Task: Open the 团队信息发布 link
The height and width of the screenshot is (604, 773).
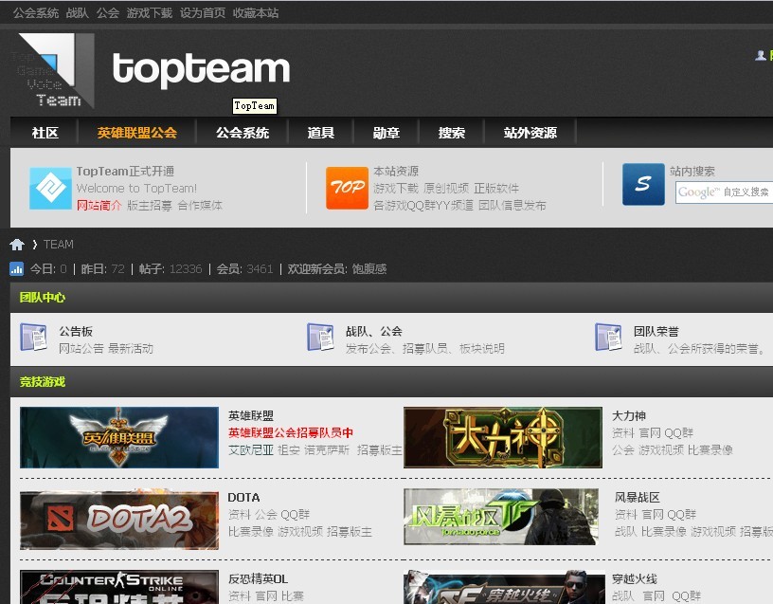Action: (x=512, y=205)
